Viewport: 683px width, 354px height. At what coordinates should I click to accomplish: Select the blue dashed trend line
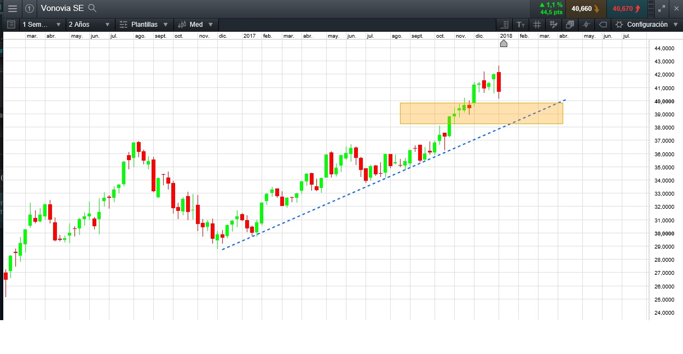[x=394, y=175]
